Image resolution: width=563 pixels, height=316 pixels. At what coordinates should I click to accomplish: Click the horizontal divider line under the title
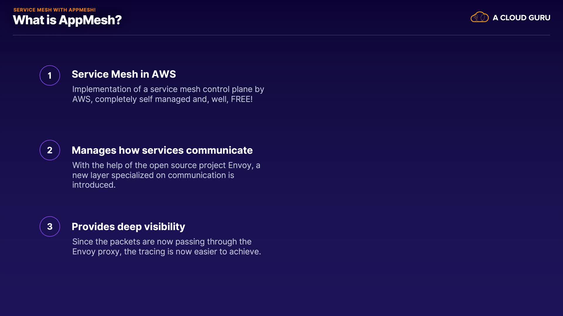point(281,35)
